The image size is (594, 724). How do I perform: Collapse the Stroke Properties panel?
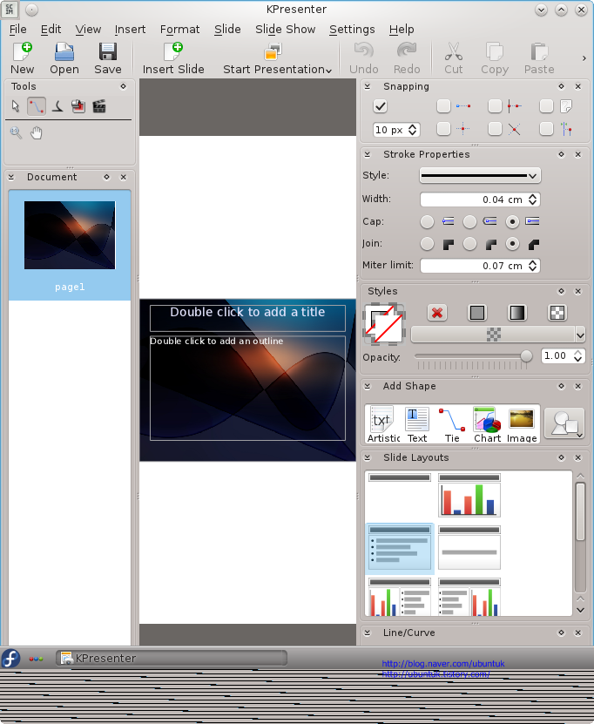(x=368, y=154)
